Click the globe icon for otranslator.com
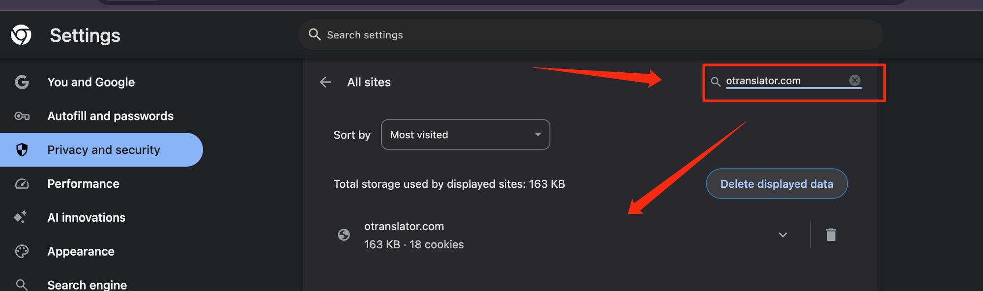The height and width of the screenshot is (291, 983). coord(344,235)
